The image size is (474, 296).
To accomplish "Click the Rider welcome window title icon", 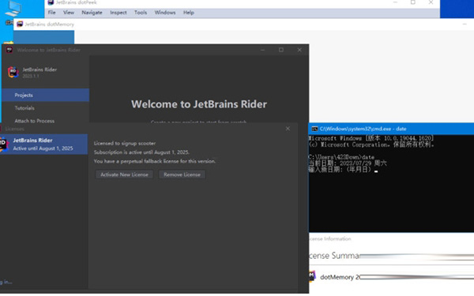I will click(x=9, y=50).
